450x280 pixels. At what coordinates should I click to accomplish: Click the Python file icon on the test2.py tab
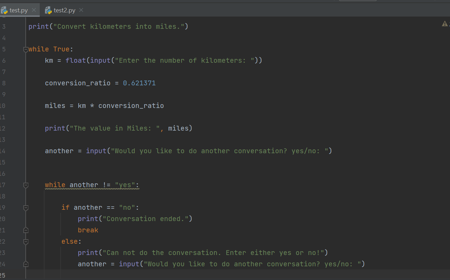[x=48, y=10]
